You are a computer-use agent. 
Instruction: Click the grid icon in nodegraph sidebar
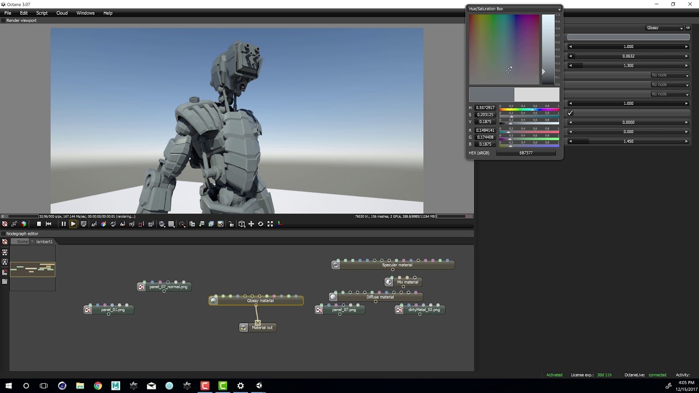tap(5, 282)
